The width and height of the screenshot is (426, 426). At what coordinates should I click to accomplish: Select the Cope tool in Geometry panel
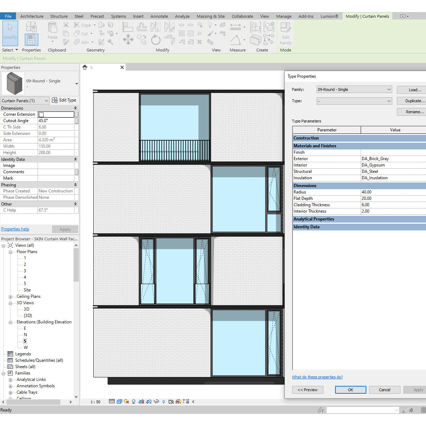[x=82, y=25]
